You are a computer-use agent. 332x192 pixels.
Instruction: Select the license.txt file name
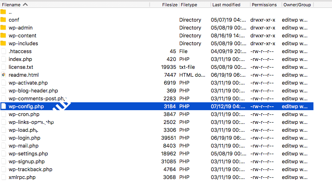tap(21, 67)
